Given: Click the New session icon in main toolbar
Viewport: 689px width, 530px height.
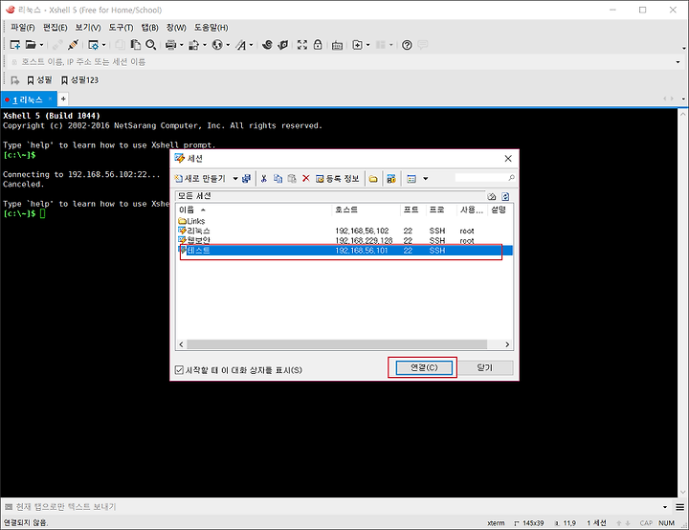Looking at the screenshot, I should 15,45.
